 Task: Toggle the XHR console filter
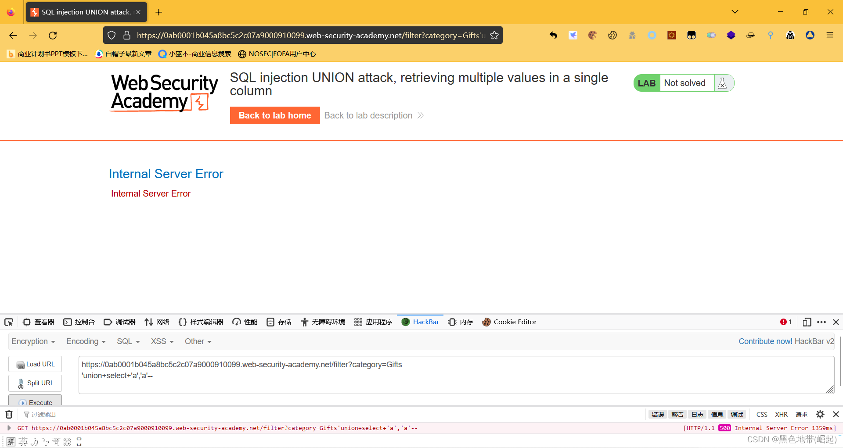point(781,415)
